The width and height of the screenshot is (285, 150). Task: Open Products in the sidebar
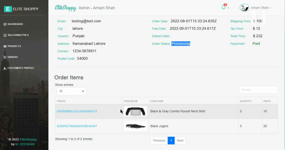14,46
